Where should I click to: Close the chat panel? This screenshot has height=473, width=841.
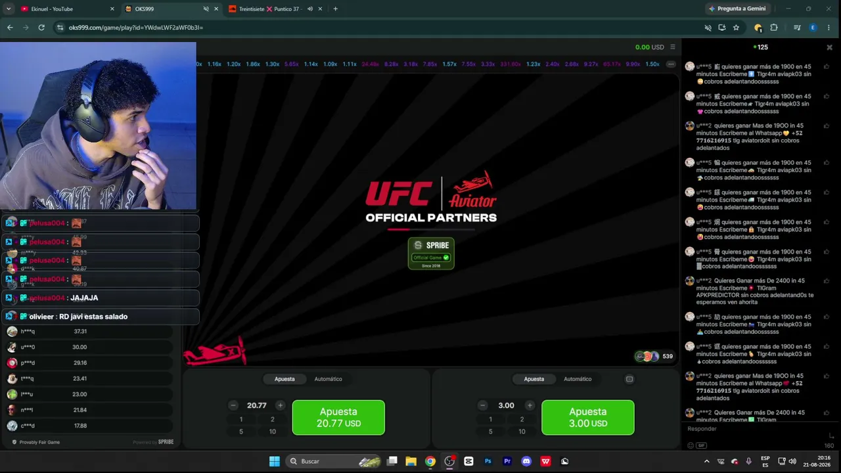point(829,47)
